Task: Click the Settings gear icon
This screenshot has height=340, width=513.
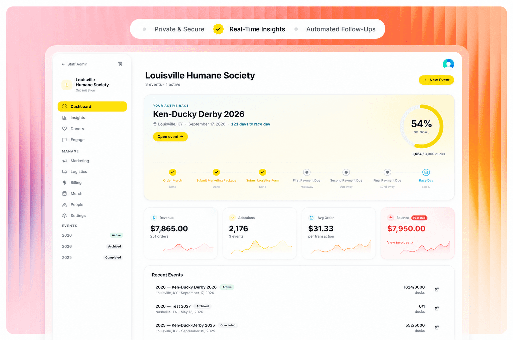Action: pyautogui.click(x=65, y=216)
